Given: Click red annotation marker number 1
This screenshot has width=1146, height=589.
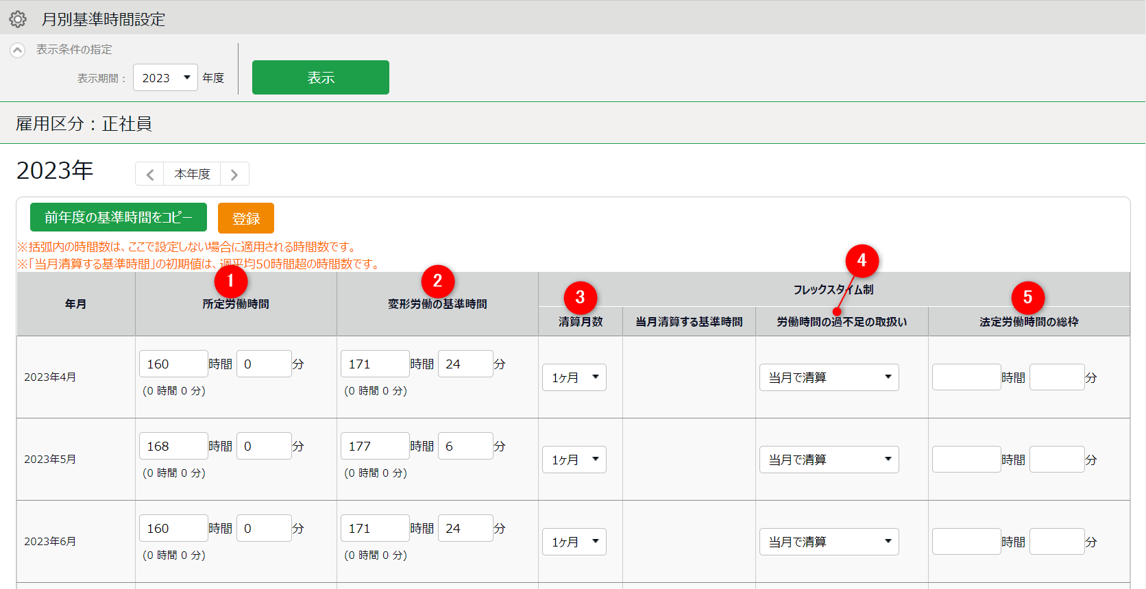Looking at the screenshot, I should coord(230,281).
